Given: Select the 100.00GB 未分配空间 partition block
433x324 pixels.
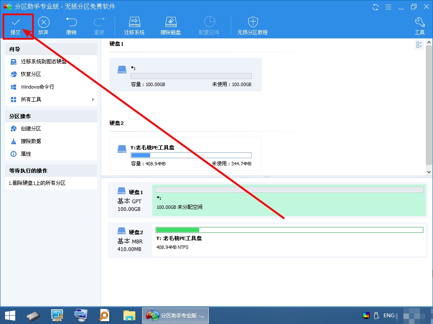Looking at the screenshot, I should pyautogui.click(x=289, y=200).
